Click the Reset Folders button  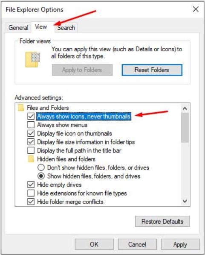pos(152,70)
